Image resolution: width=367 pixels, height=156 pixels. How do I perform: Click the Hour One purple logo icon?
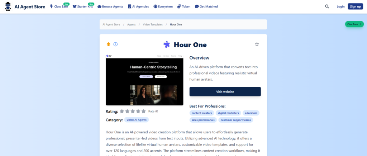coord(167,44)
